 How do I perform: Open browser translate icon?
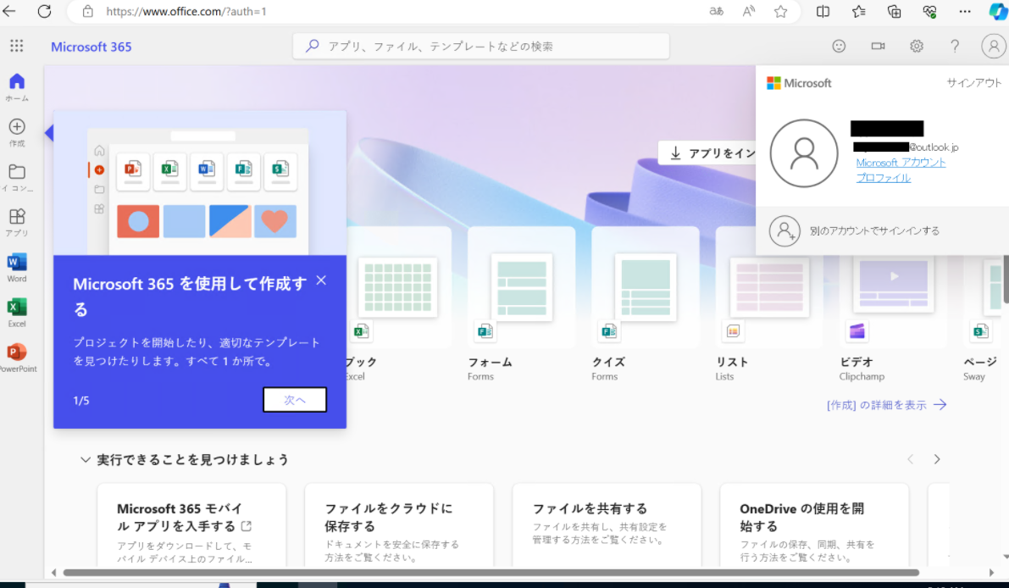point(716,11)
